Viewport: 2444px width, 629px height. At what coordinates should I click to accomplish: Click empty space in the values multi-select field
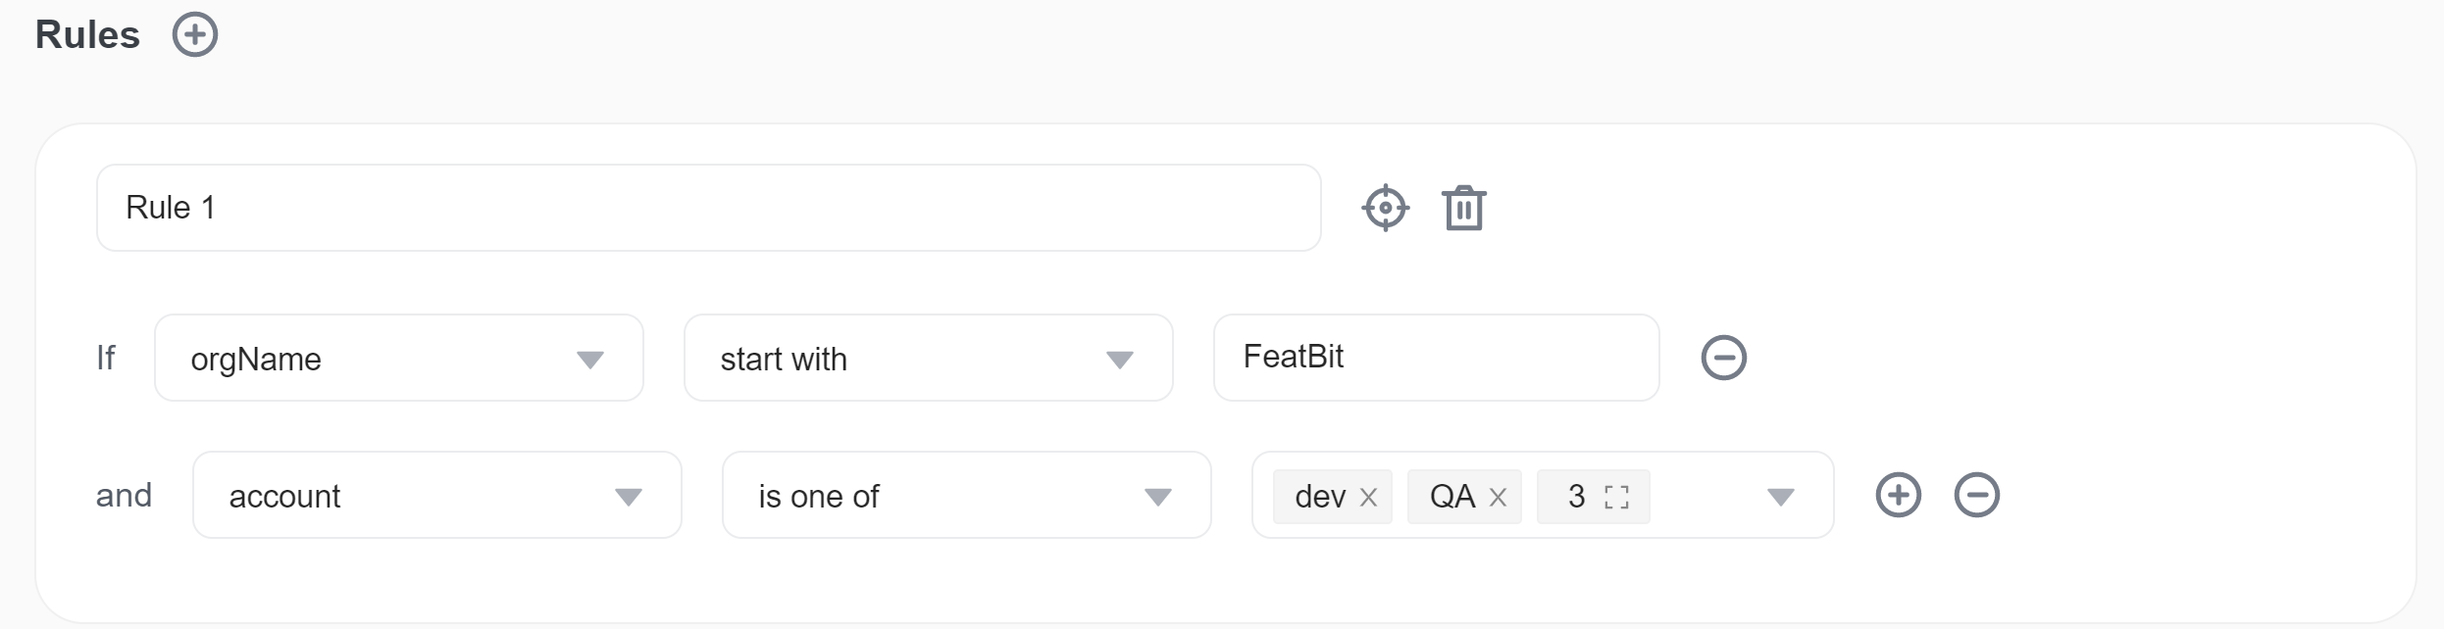pos(1705,497)
